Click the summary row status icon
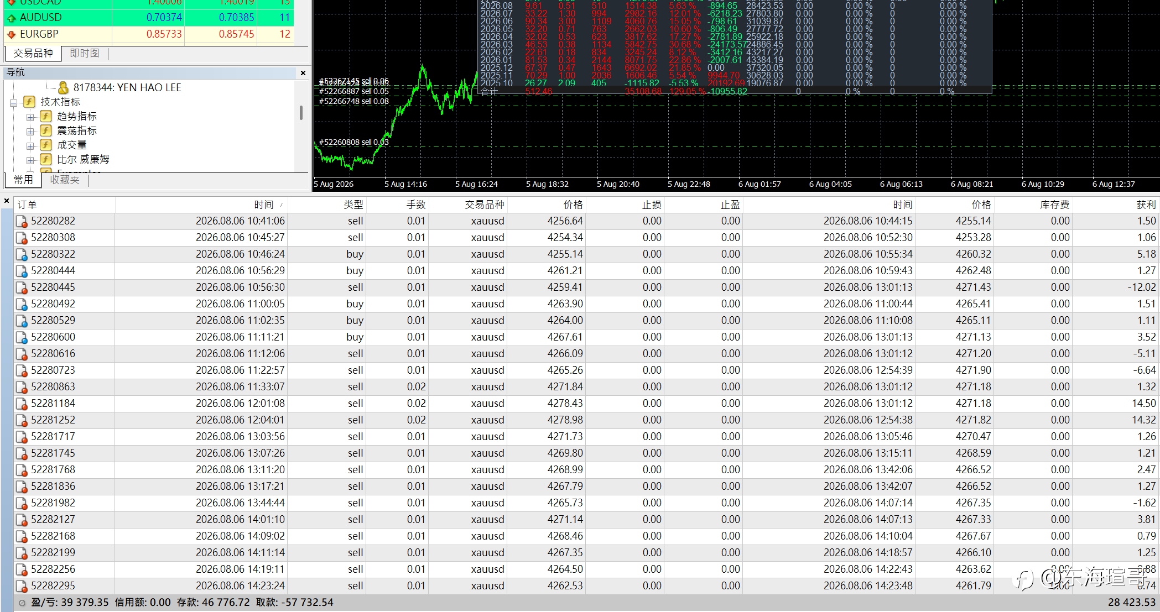This screenshot has width=1160, height=612. pos(22,603)
